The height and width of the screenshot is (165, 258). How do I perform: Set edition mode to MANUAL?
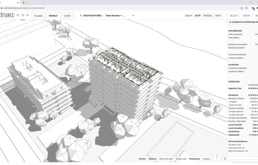(x=208, y=15)
